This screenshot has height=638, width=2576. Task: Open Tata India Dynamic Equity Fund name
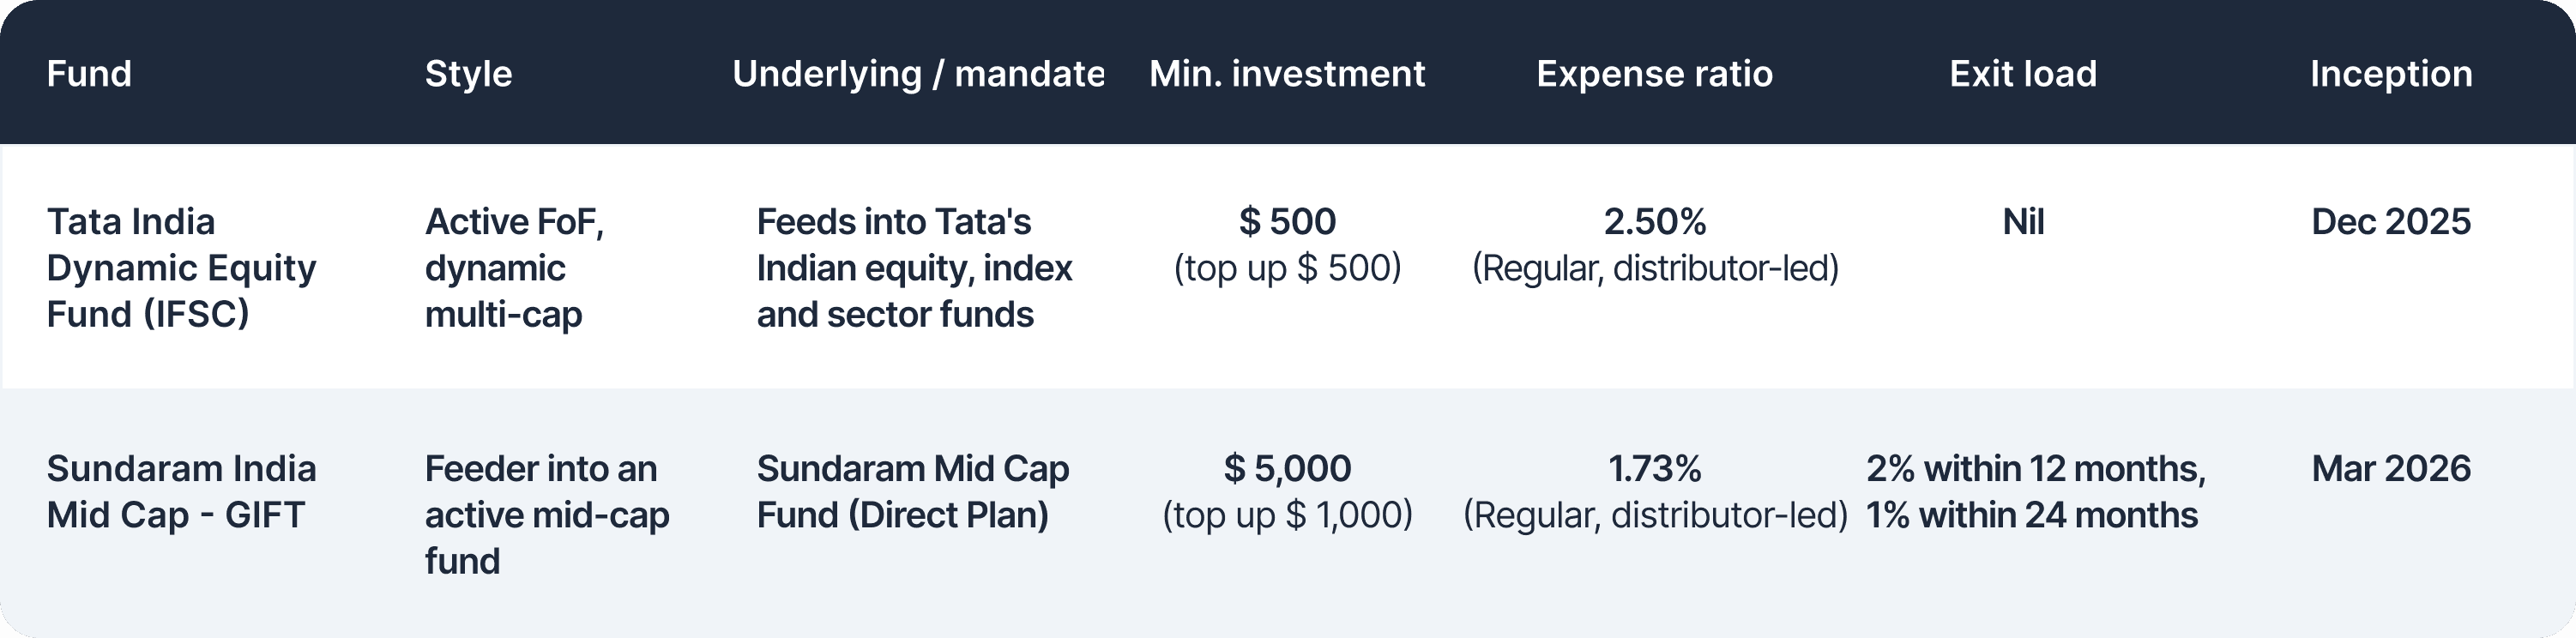click(181, 267)
